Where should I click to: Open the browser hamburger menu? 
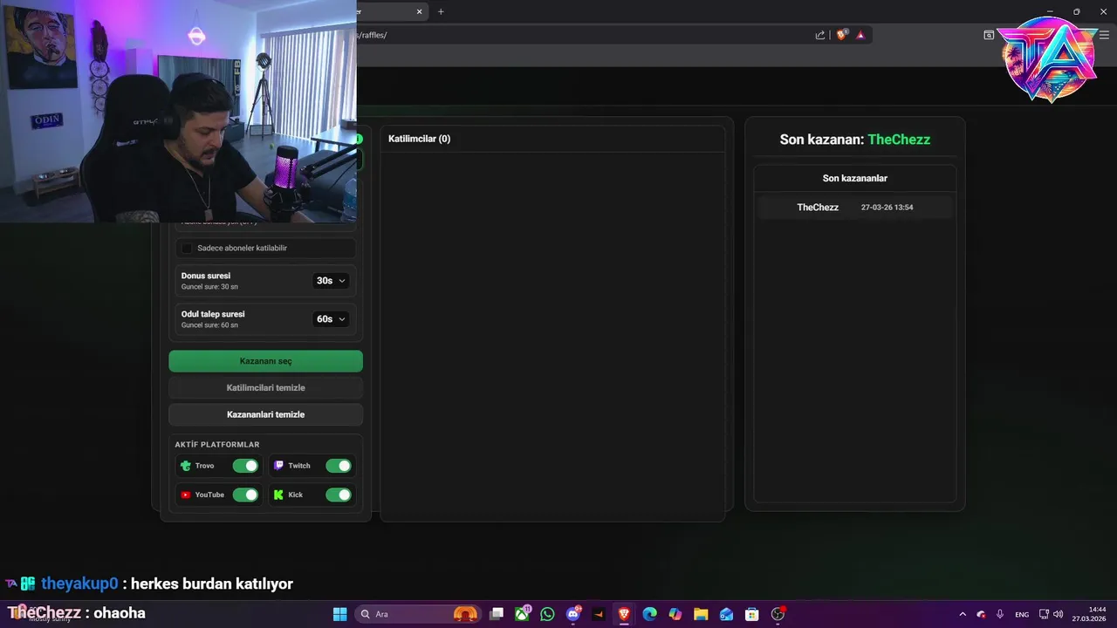tap(1104, 35)
